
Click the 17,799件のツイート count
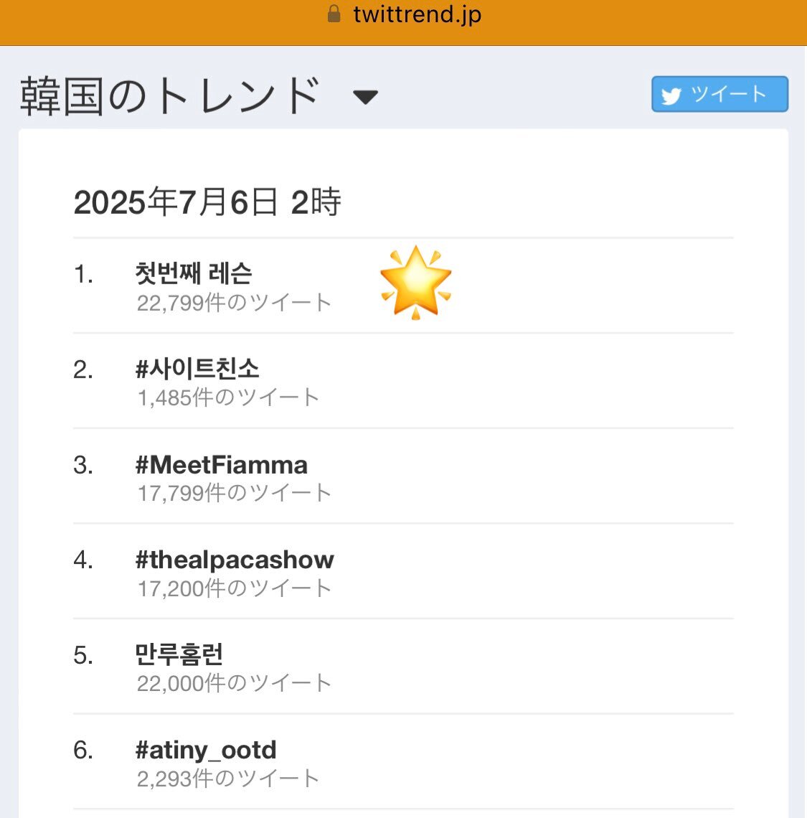pos(234,493)
